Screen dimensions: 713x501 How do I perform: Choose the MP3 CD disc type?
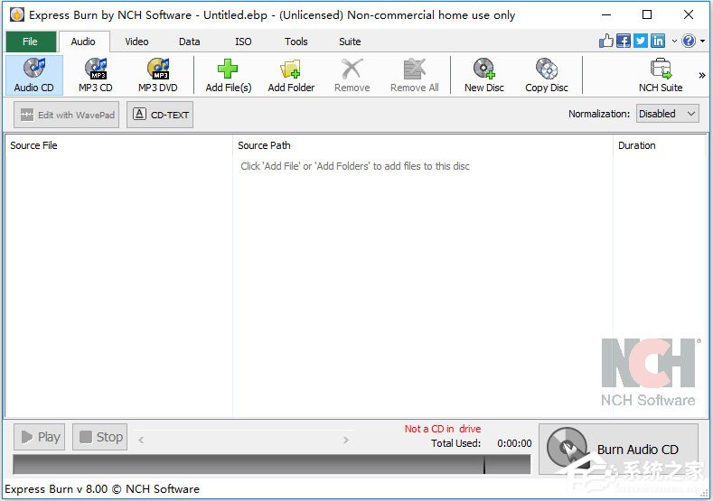(96, 76)
